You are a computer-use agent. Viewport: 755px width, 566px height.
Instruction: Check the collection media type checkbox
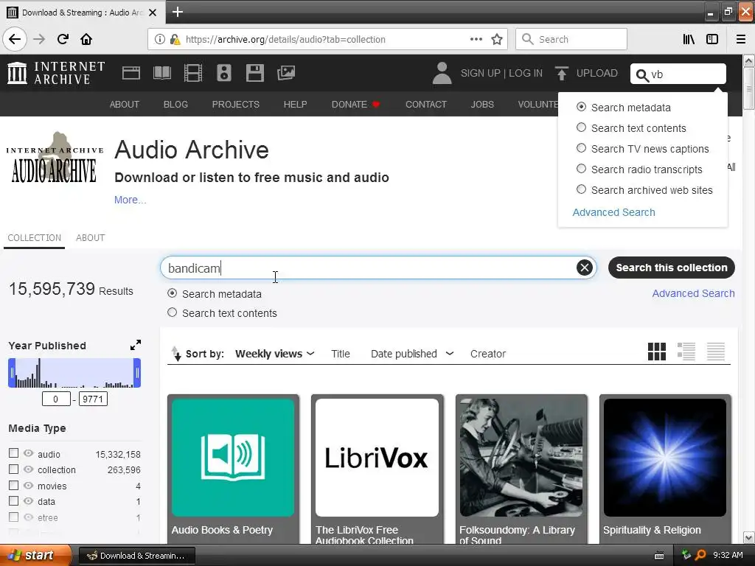pyautogui.click(x=13, y=469)
